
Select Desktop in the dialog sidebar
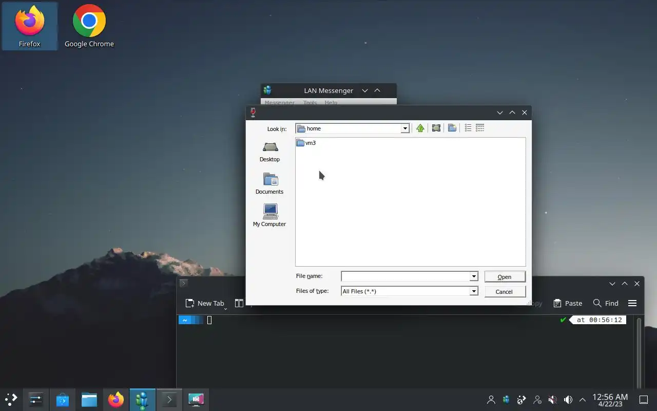(269, 152)
